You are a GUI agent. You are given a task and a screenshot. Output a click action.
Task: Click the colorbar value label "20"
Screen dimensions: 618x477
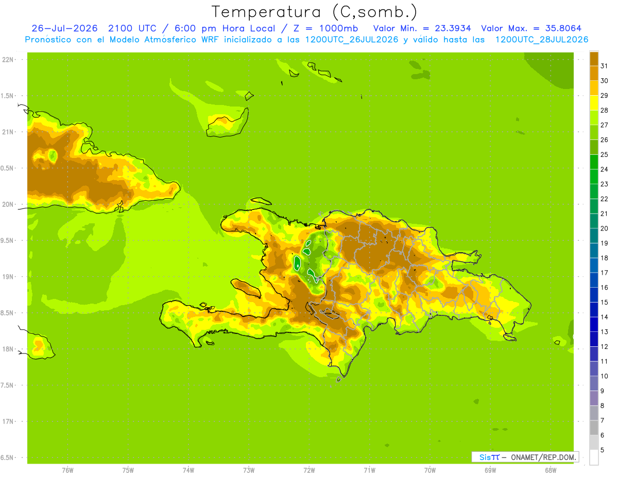point(604,228)
